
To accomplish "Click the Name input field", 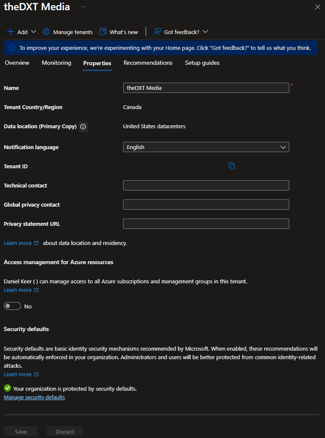I will pos(206,88).
